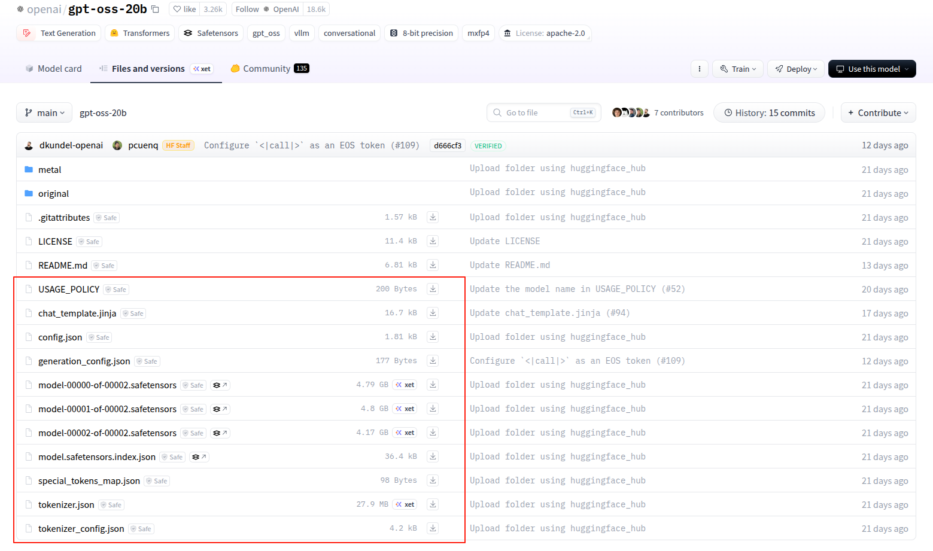Select the Transformers tag
The image size is (933, 551).
tap(139, 33)
